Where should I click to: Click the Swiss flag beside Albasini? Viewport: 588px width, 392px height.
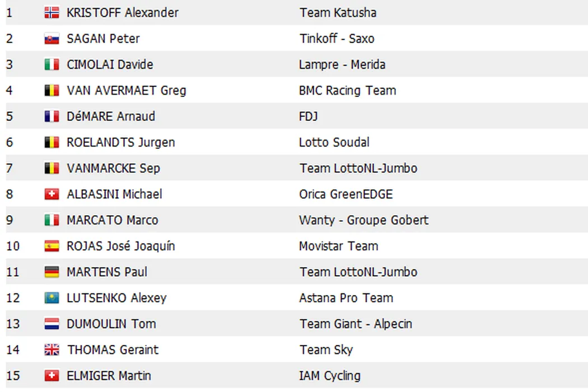click(52, 194)
